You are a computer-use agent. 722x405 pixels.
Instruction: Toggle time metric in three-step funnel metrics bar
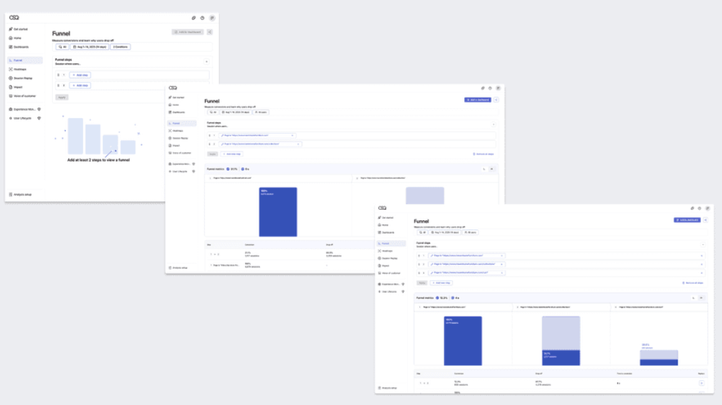pos(455,298)
